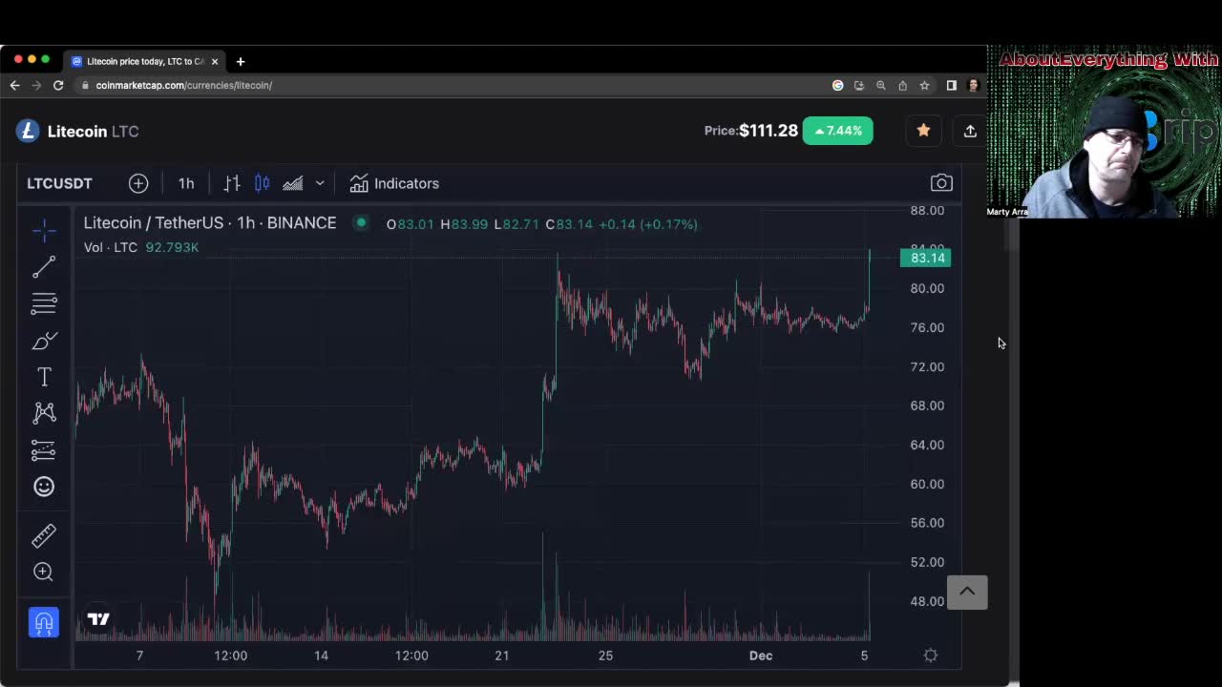Viewport: 1222px width, 687px height.
Task: Switch chart to area style
Action: [292, 183]
